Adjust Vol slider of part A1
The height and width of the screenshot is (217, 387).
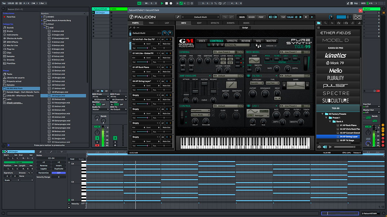pos(142,48)
